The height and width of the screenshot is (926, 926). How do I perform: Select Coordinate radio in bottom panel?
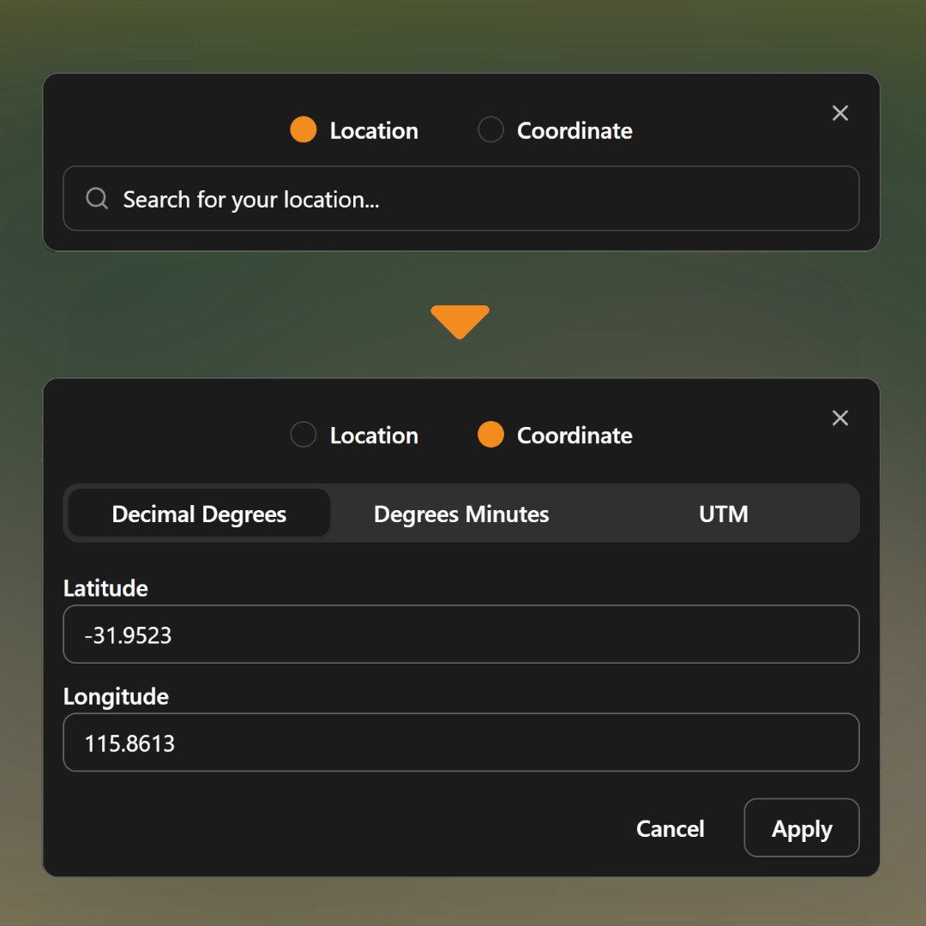490,435
